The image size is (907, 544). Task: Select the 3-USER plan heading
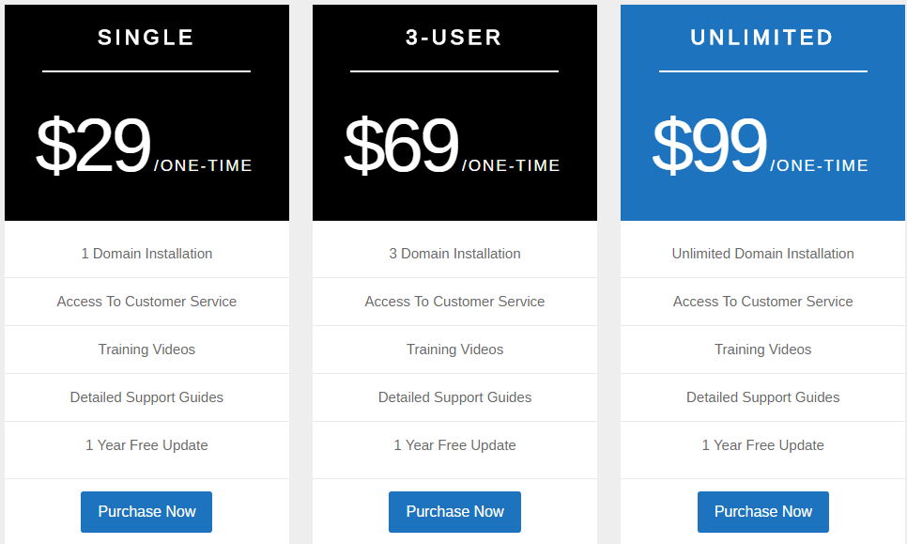pyautogui.click(x=454, y=38)
